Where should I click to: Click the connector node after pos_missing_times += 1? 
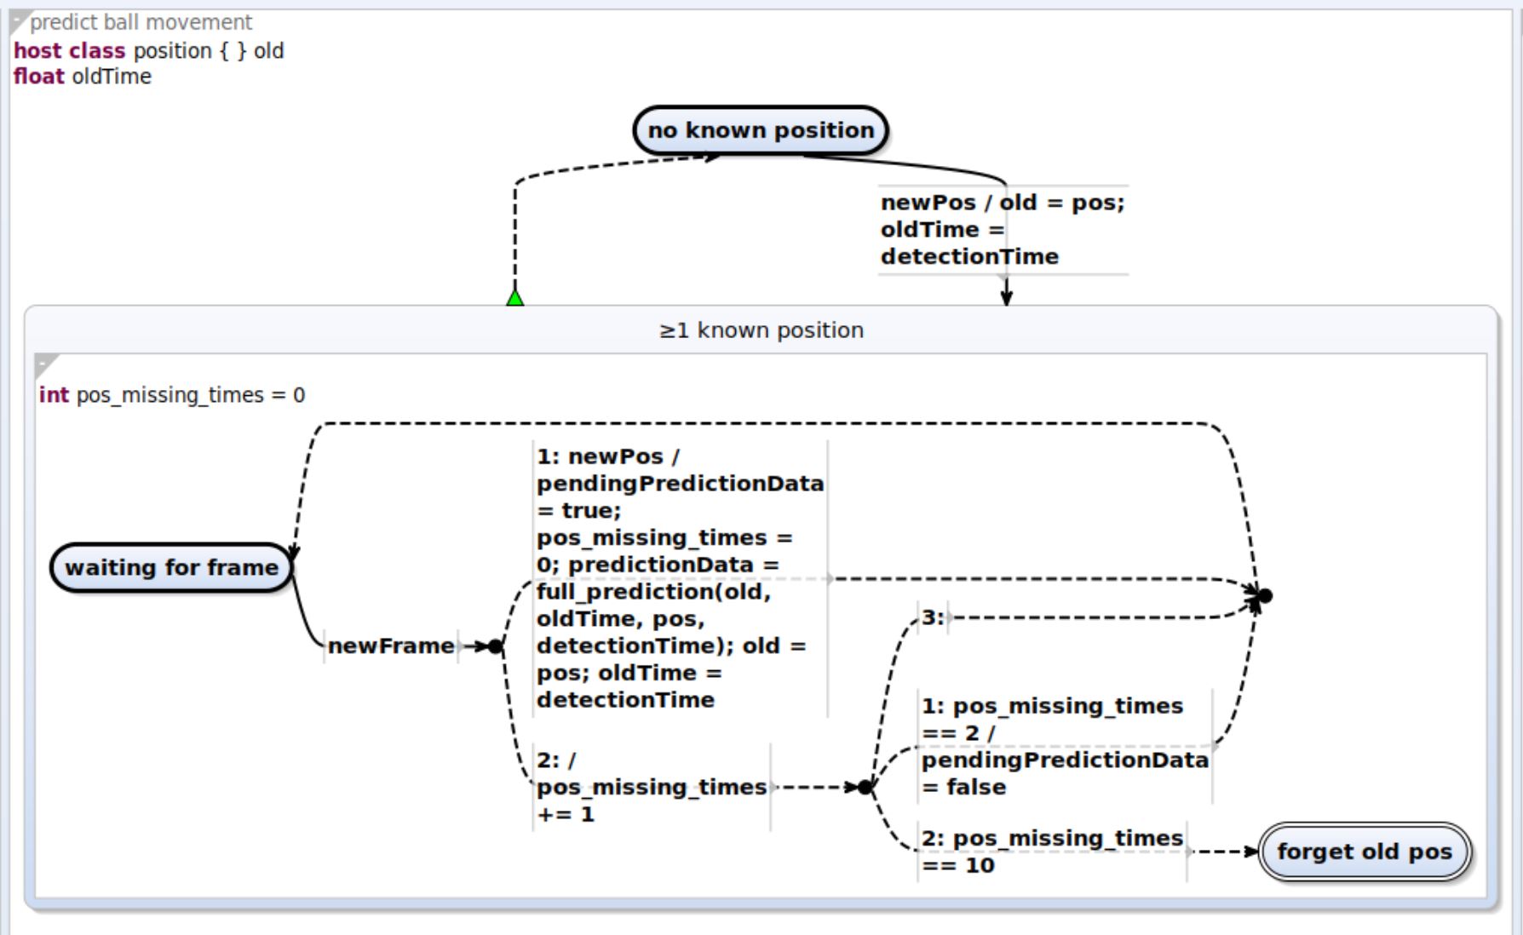point(865,787)
